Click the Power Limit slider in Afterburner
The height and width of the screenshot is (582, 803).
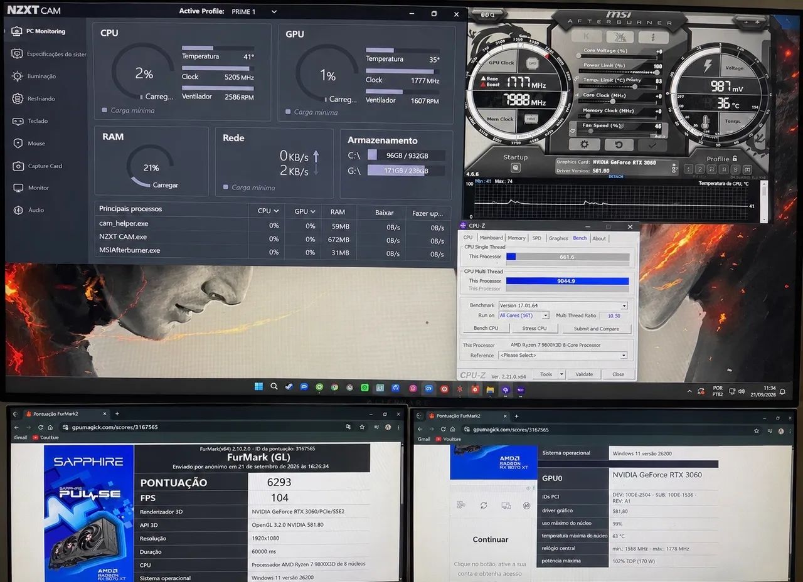[x=617, y=71]
